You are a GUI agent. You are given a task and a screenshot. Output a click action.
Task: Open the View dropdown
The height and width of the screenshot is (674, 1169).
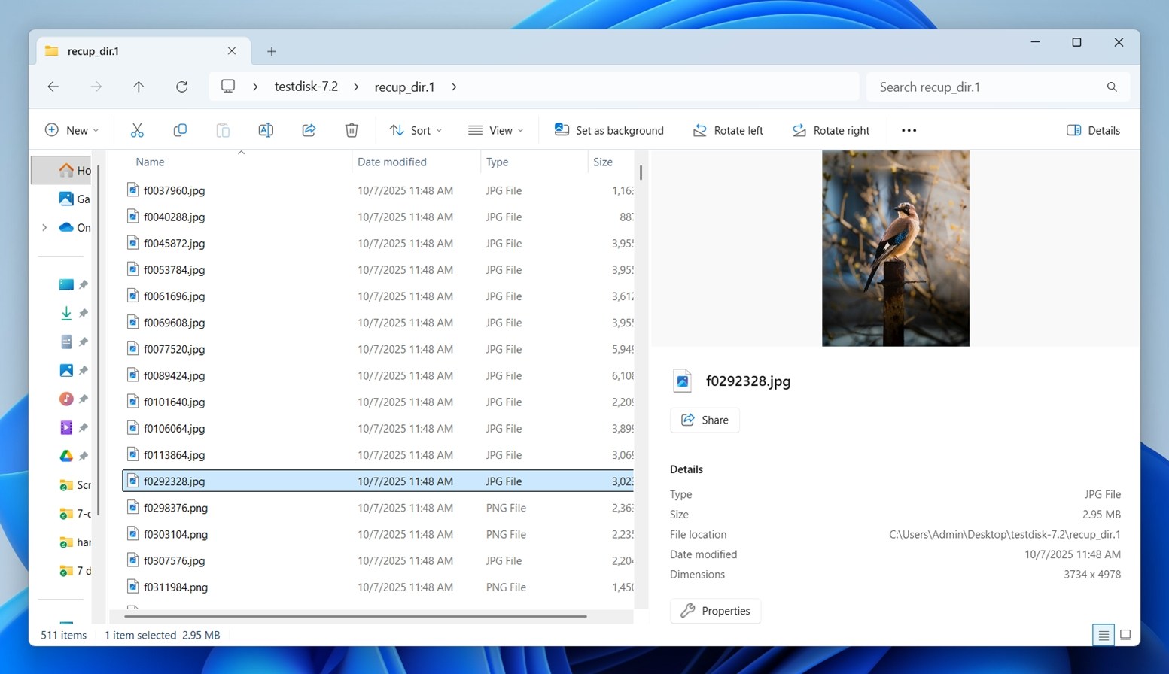(x=495, y=129)
